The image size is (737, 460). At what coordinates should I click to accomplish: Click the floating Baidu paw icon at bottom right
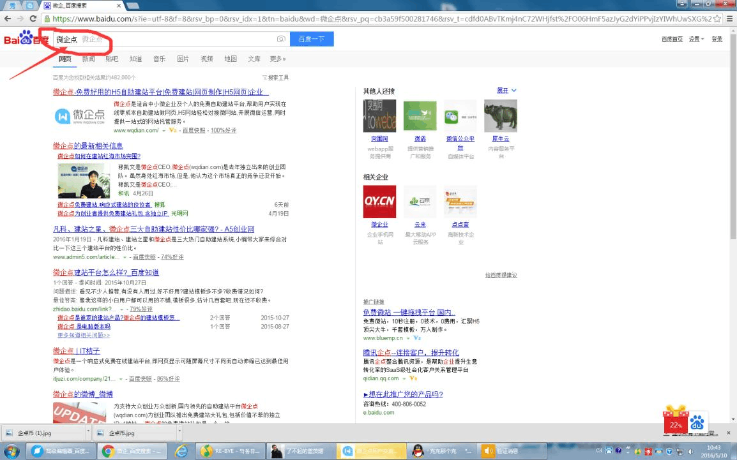(697, 422)
